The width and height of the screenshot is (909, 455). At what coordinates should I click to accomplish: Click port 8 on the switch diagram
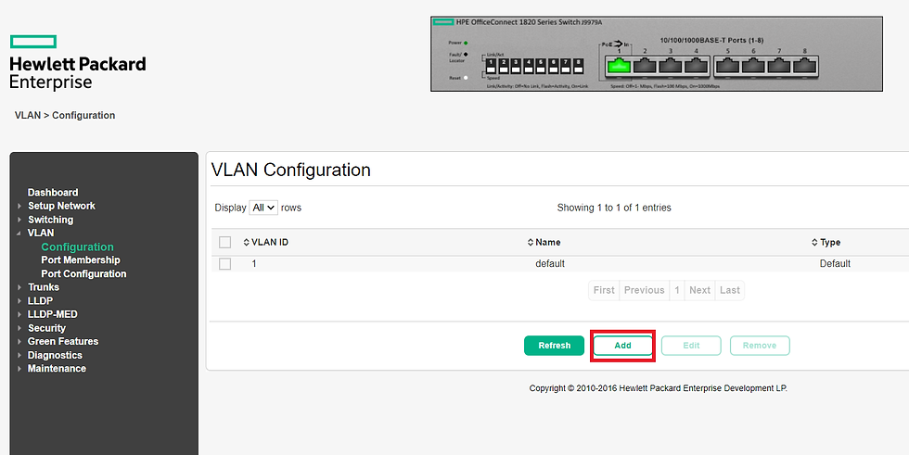(x=805, y=67)
